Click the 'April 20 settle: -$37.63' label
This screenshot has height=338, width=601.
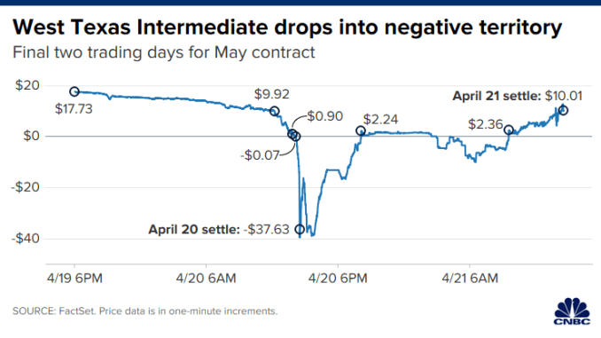[219, 230]
